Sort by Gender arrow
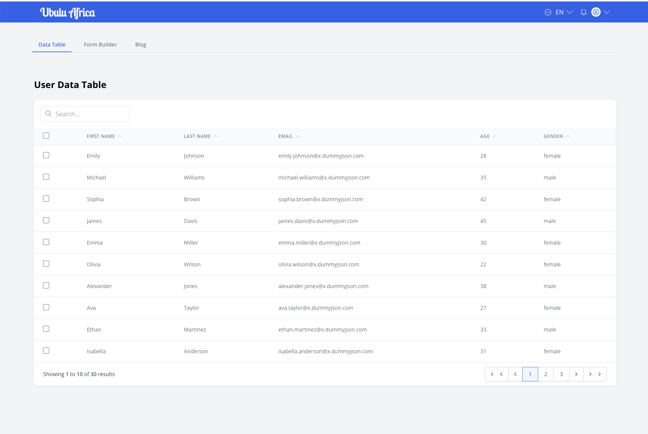 [568, 136]
